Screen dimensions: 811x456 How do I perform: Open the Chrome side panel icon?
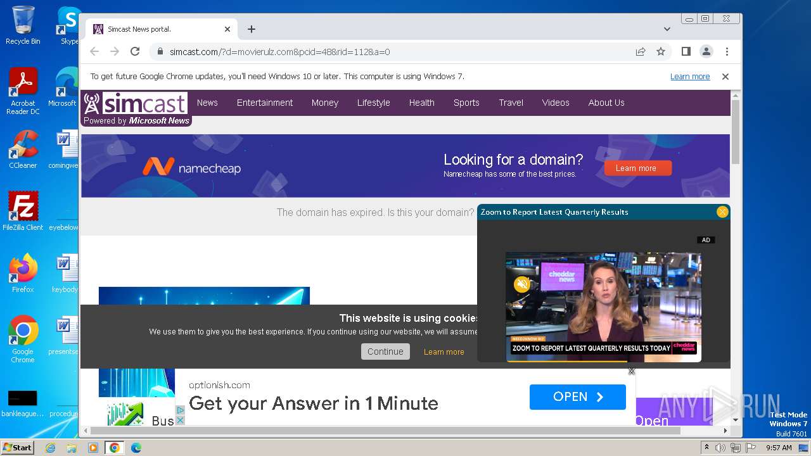pyautogui.click(x=686, y=52)
